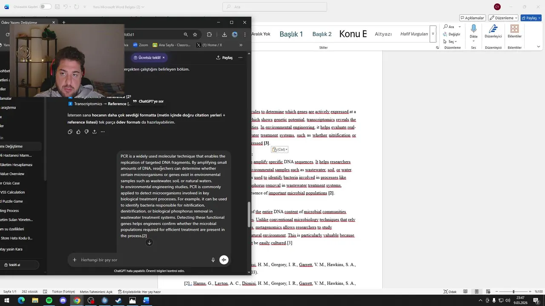
Task: Dismiss the Ücretsiz teklif chip
Action: pyautogui.click(x=163, y=57)
